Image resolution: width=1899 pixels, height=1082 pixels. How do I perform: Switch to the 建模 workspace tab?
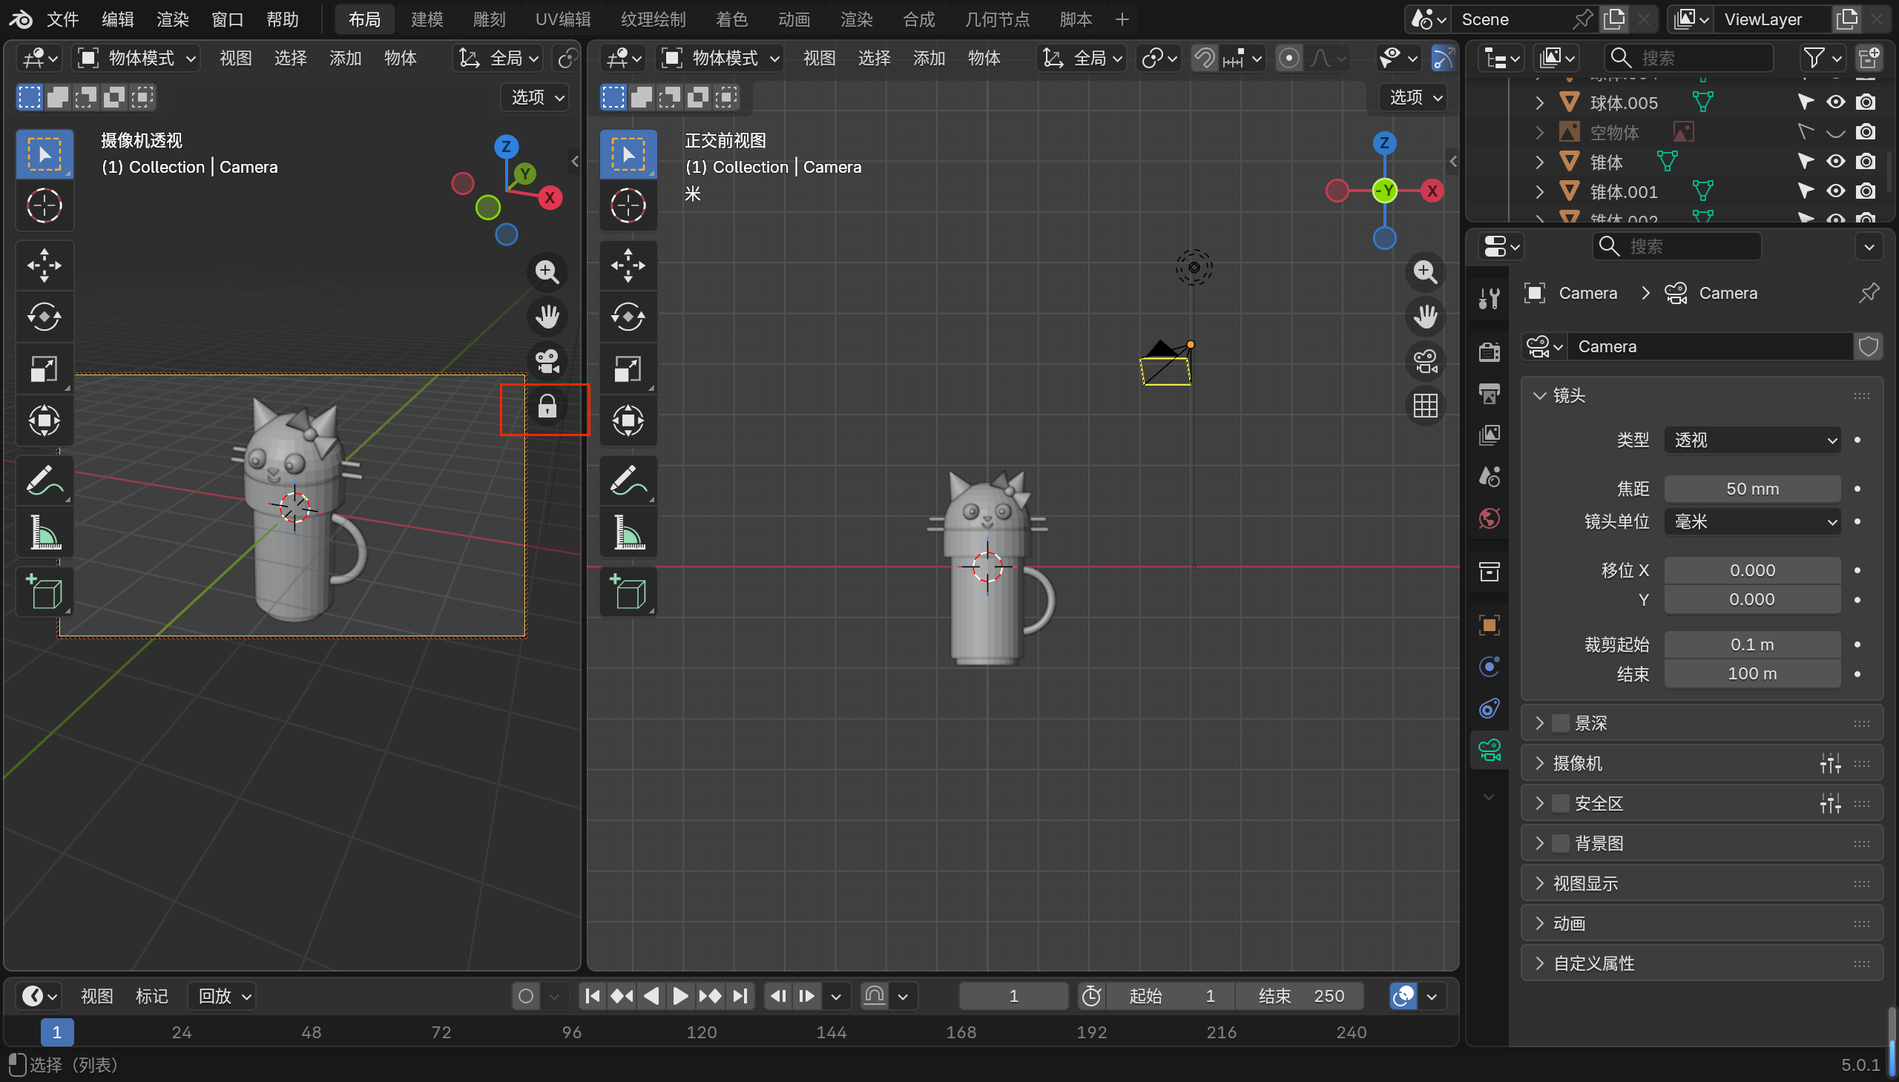(427, 19)
